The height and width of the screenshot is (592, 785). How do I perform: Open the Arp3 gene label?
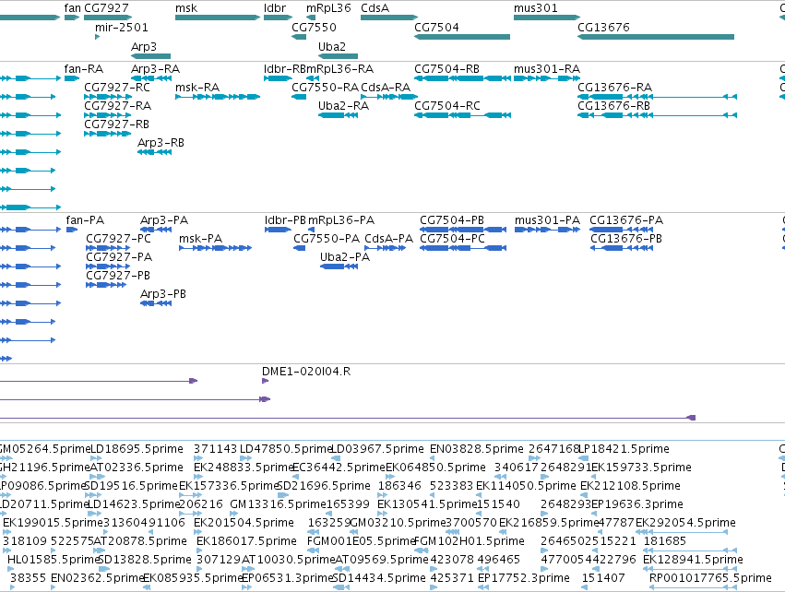[x=144, y=47]
